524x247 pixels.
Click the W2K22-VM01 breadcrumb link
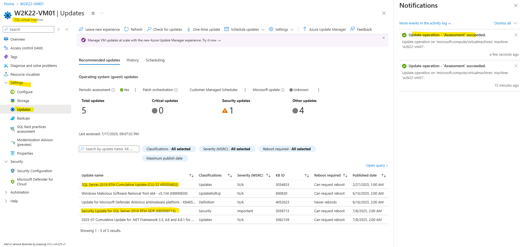tap(32, 4)
